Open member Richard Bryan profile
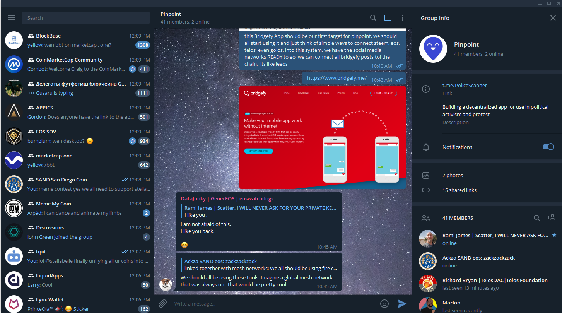 pos(487,284)
